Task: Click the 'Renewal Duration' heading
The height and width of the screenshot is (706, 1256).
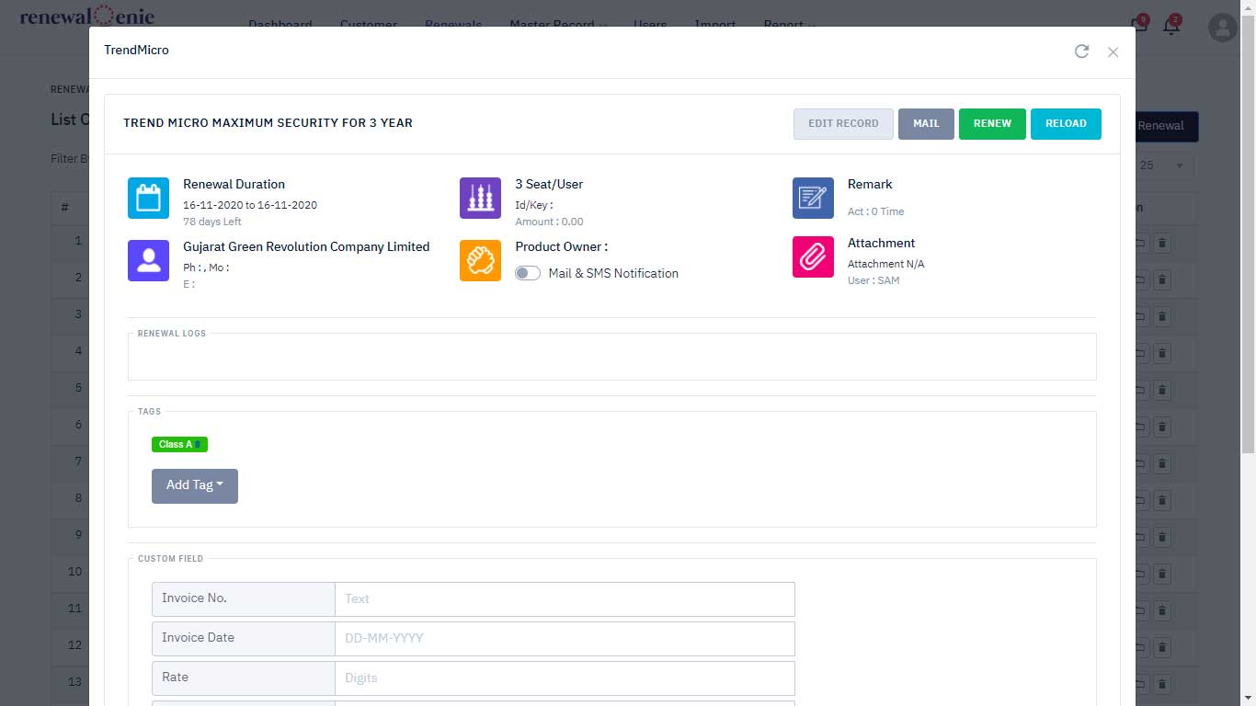Action: 234,184
